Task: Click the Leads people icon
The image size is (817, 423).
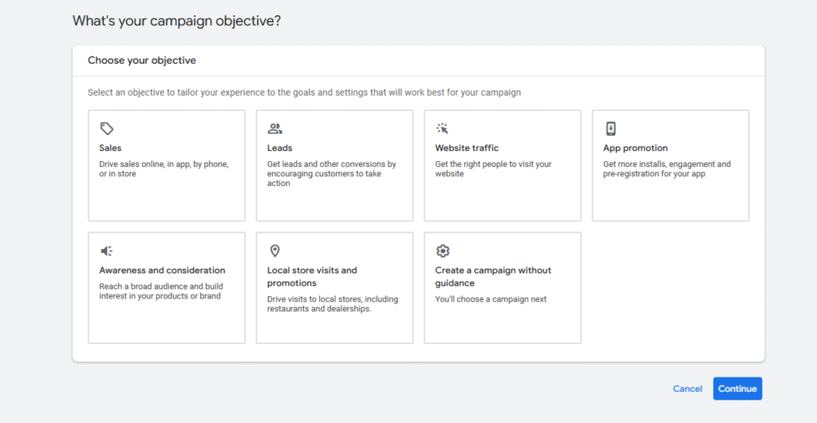Action: click(x=274, y=128)
